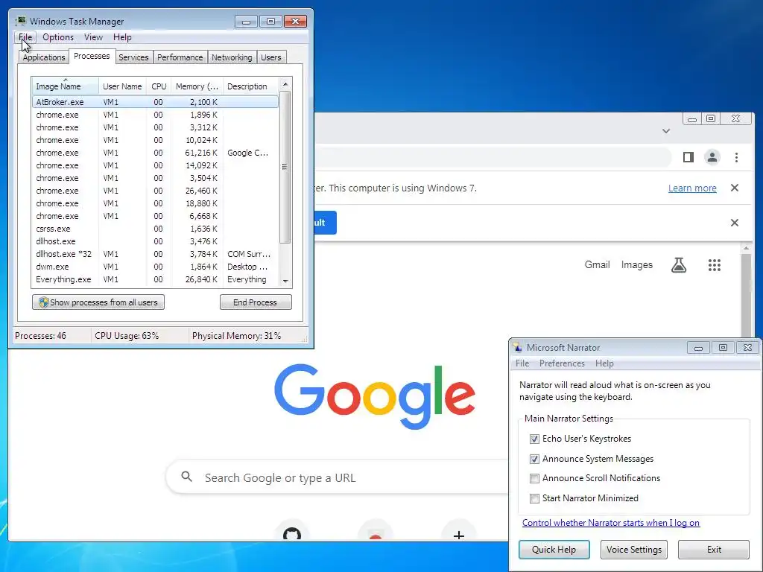The width and height of the screenshot is (763, 572).
Task: Select the Processes tab
Action: [92, 56]
